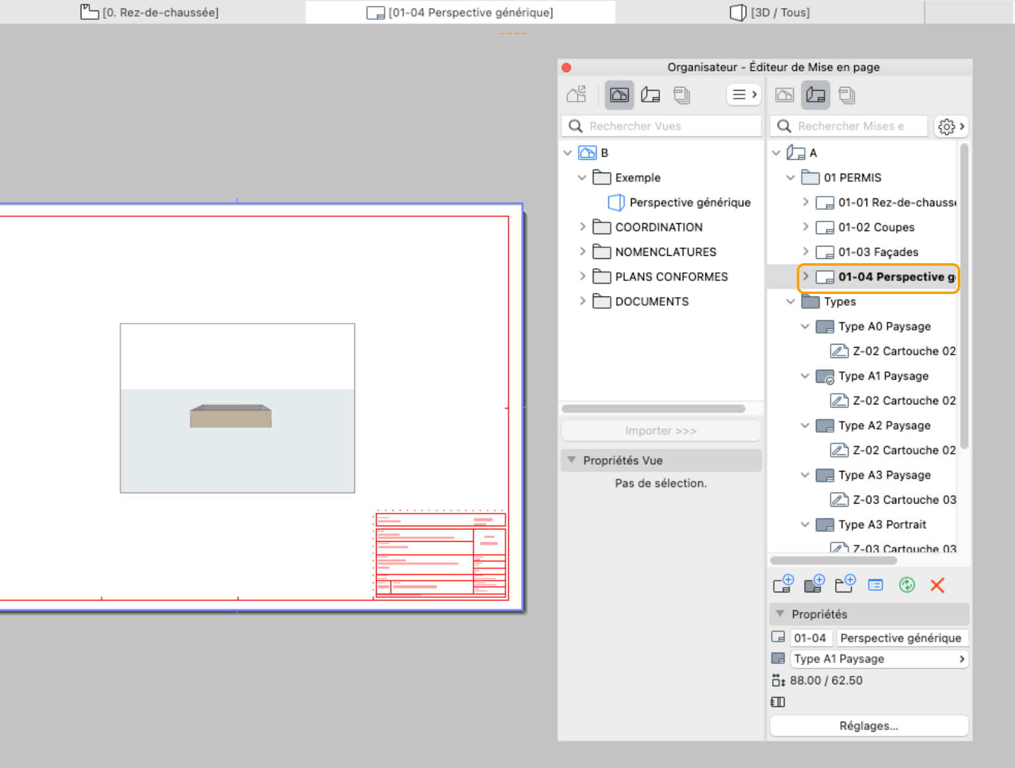Select the Publisher Sets icon in right pane
Screen dimensions: 1015x768
click(847, 95)
